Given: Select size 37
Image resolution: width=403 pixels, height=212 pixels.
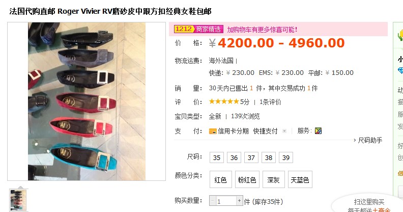Looking at the screenshot, I should click(x=251, y=157).
